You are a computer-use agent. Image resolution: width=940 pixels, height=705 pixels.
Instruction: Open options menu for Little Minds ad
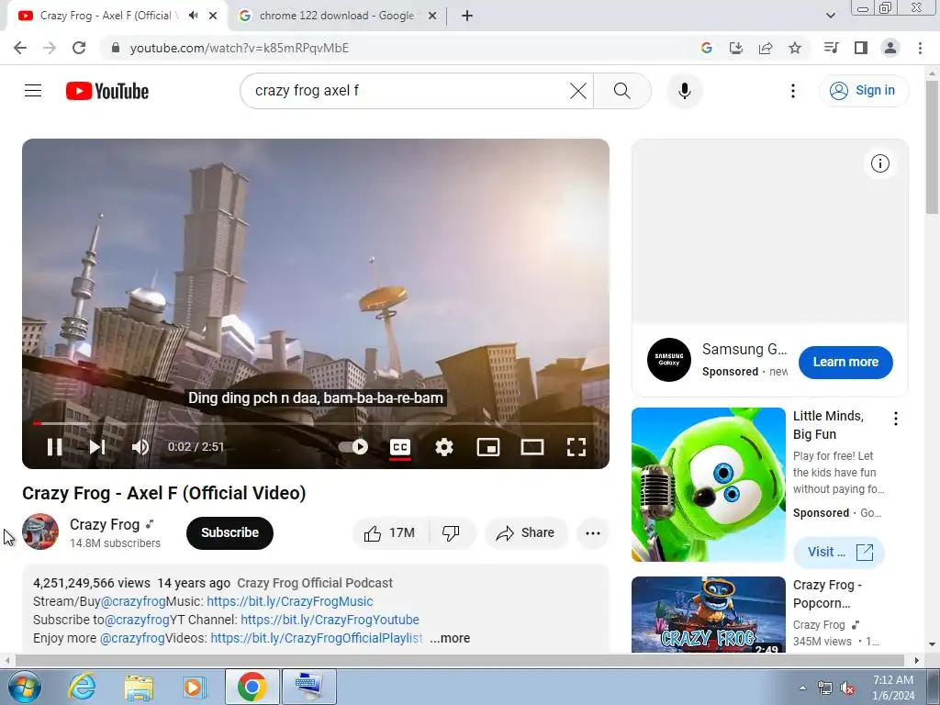pyautogui.click(x=896, y=419)
